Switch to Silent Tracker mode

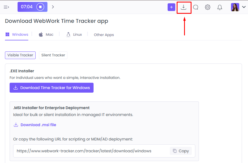53,55
